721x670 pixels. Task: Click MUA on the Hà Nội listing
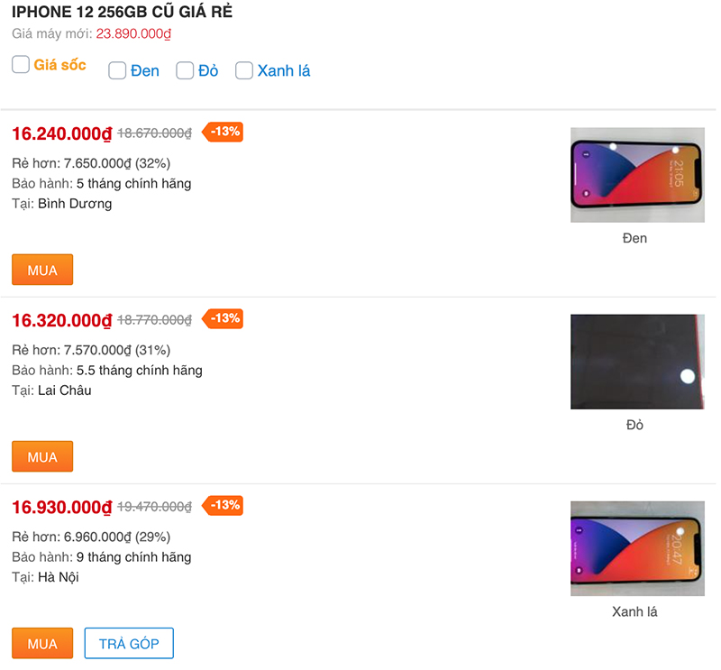coord(41,643)
